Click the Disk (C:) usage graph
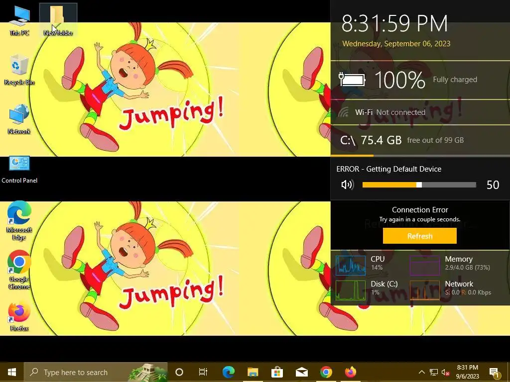510x382 pixels. click(x=351, y=290)
